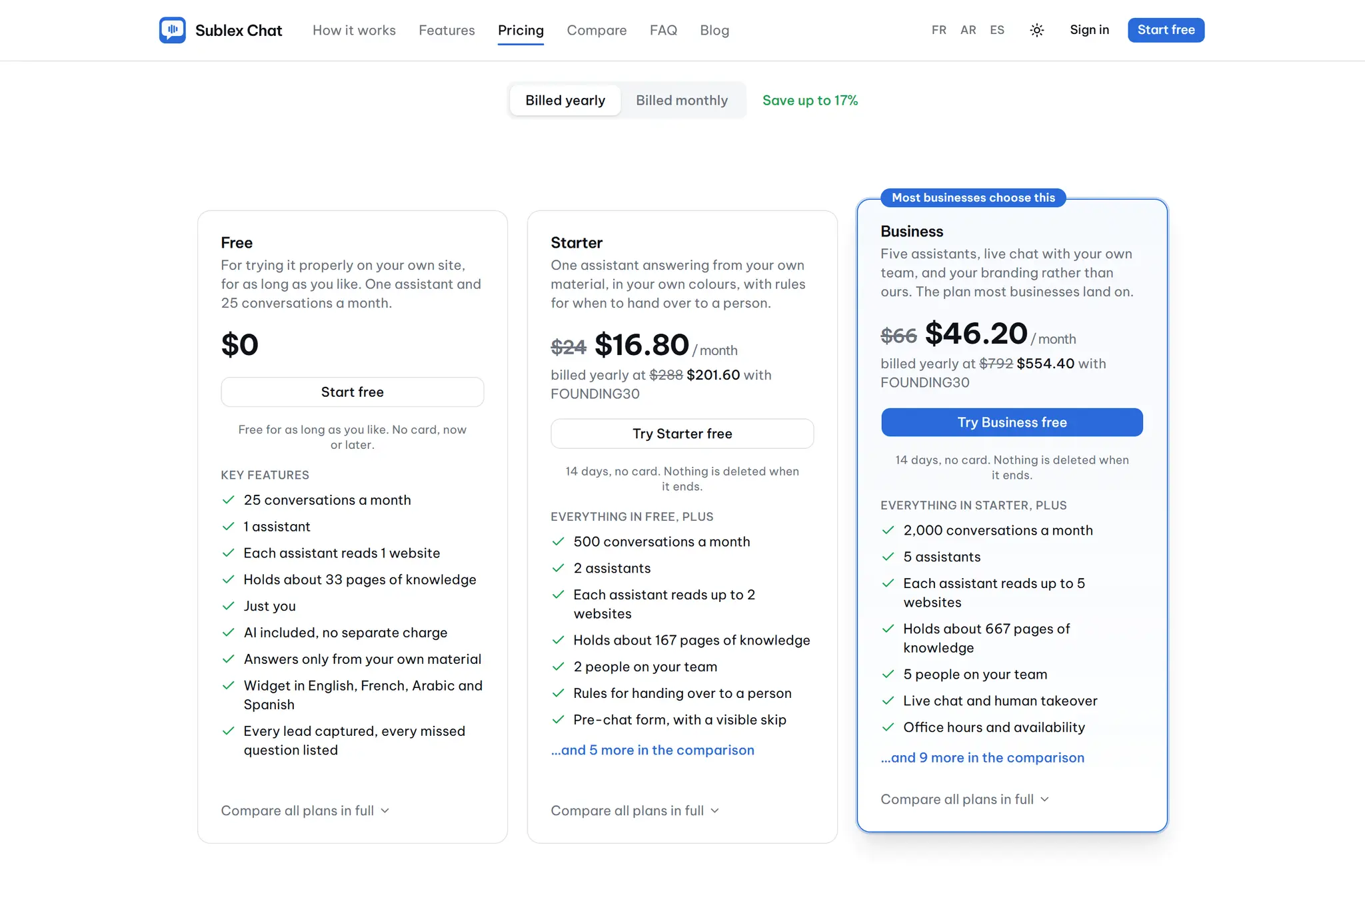Expand Compare all plans in Starter card
Viewport: 1365px width, 909px height.
pyautogui.click(x=635, y=810)
